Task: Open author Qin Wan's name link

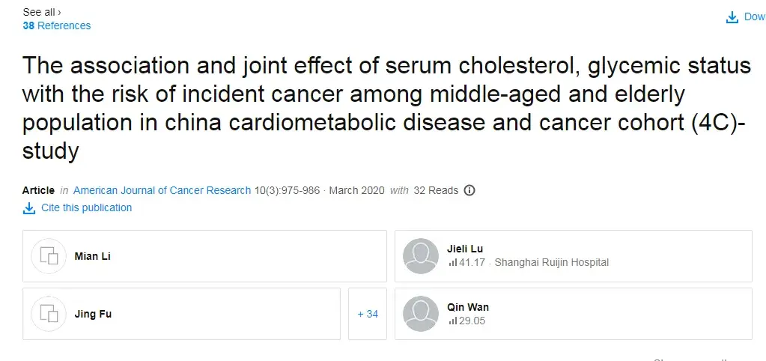Action: pos(468,307)
